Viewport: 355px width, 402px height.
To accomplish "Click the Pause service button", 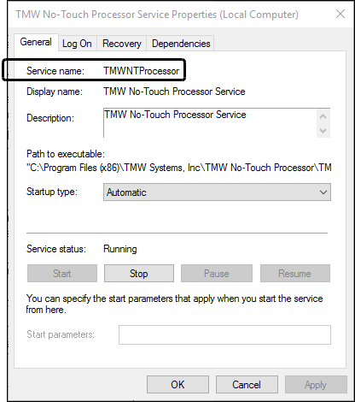I will (217, 274).
